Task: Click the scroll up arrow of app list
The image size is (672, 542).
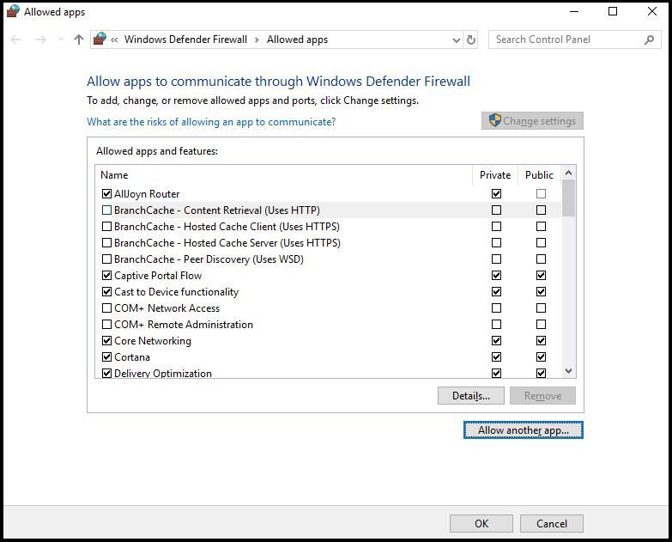Action: [568, 173]
